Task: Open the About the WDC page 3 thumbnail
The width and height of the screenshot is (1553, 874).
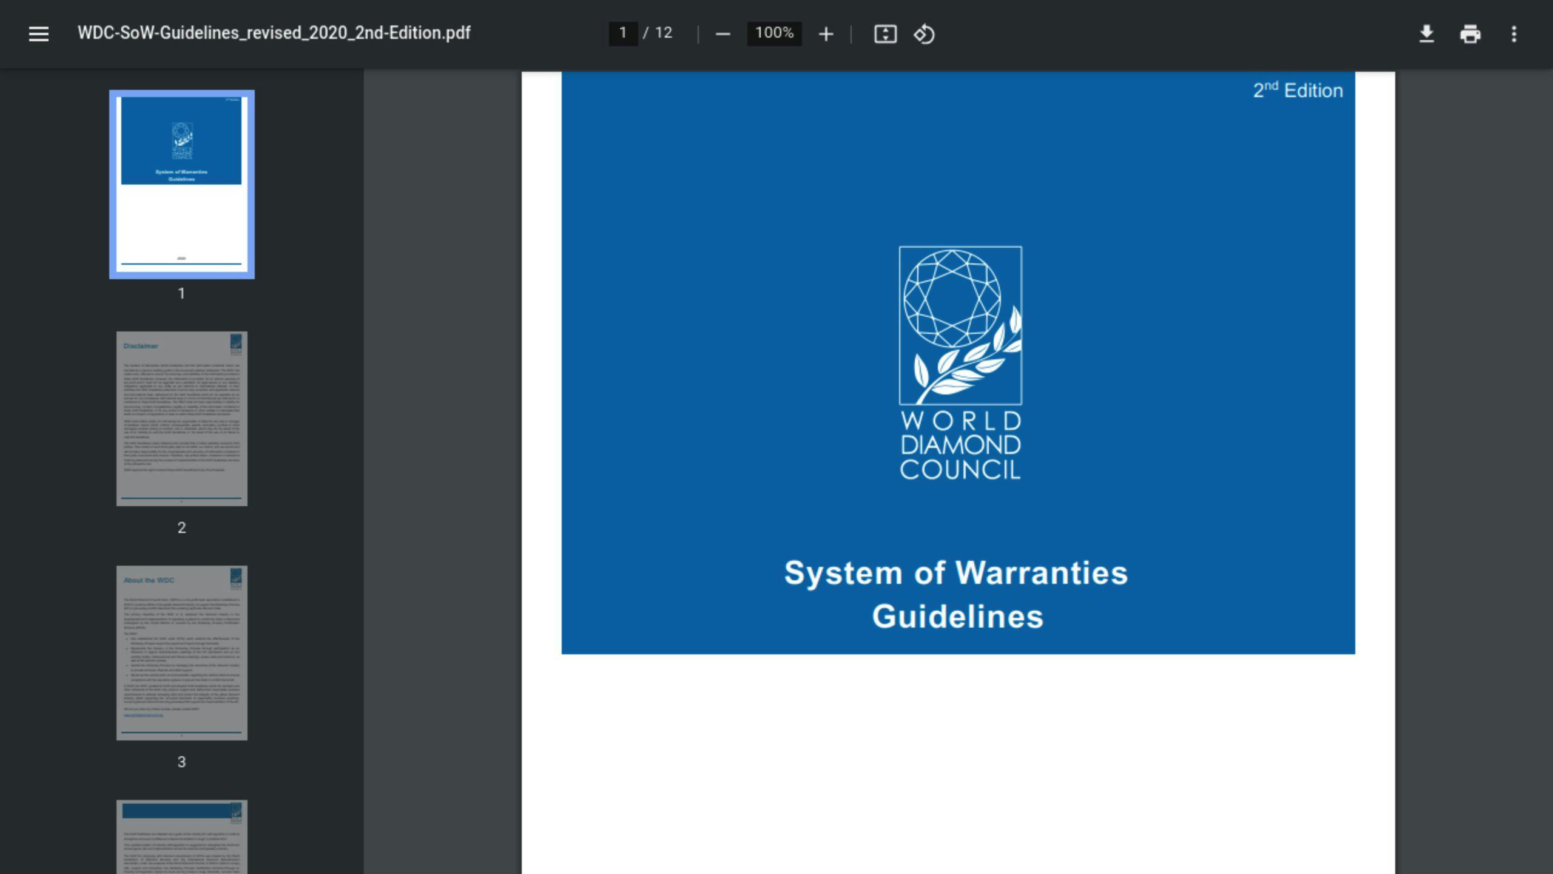Action: tap(182, 653)
